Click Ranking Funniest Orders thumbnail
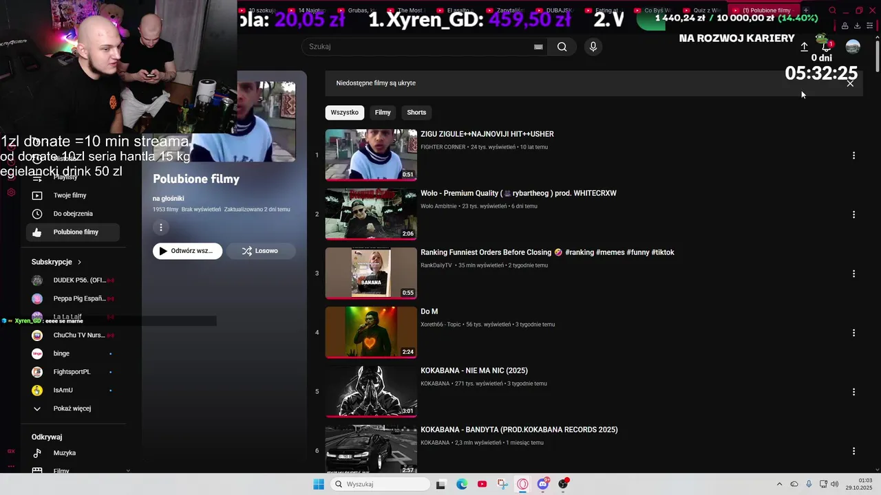This screenshot has height=495, width=881. point(371,273)
